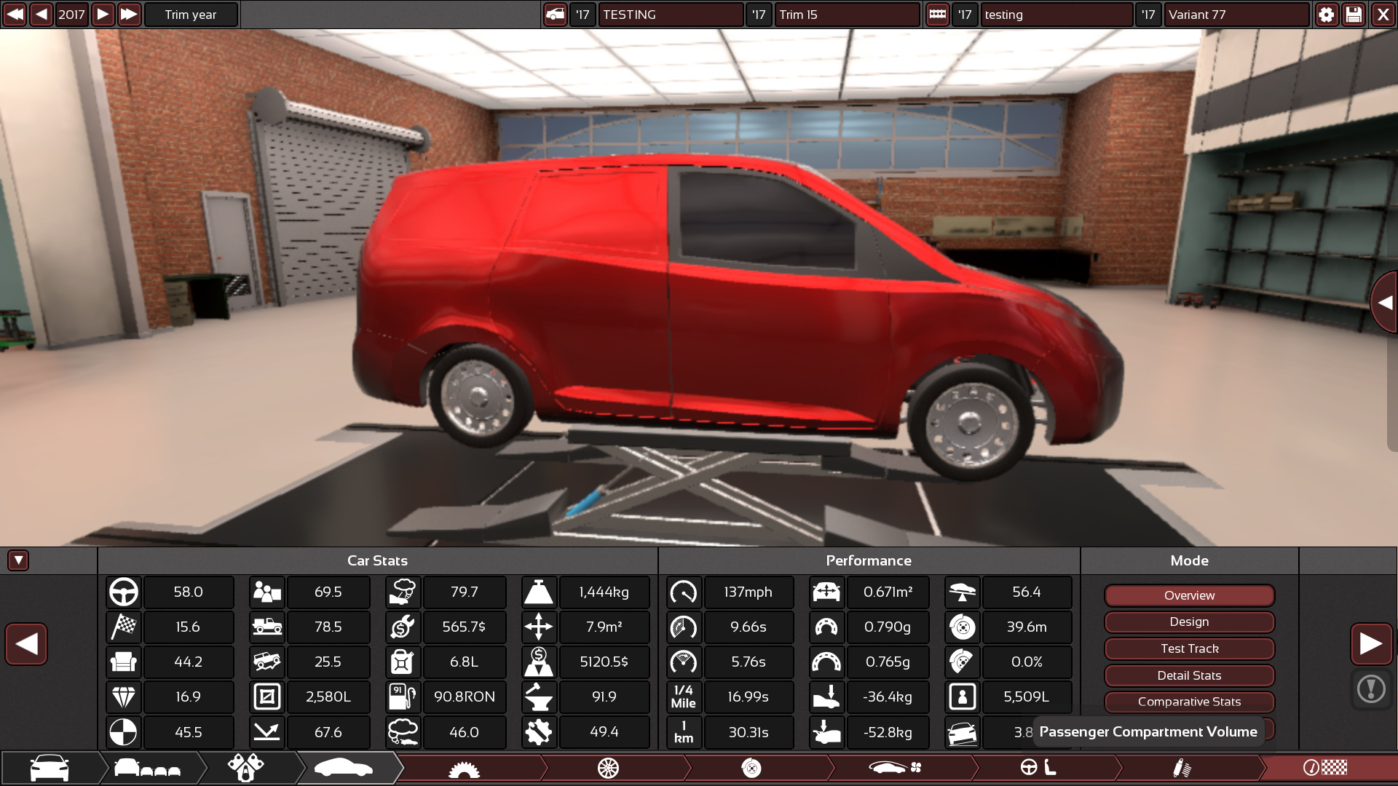Click the warning exclamation icon

click(1371, 688)
